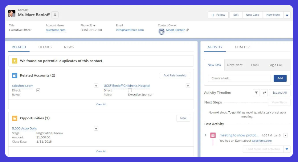
Task: Click Marc Benioff's contact photo
Action: (x=12, y=13)
